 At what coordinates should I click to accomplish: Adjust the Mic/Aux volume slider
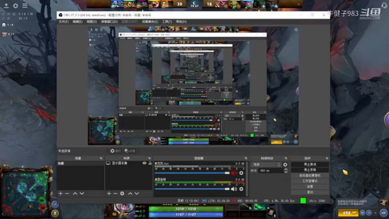pos(192,173)
